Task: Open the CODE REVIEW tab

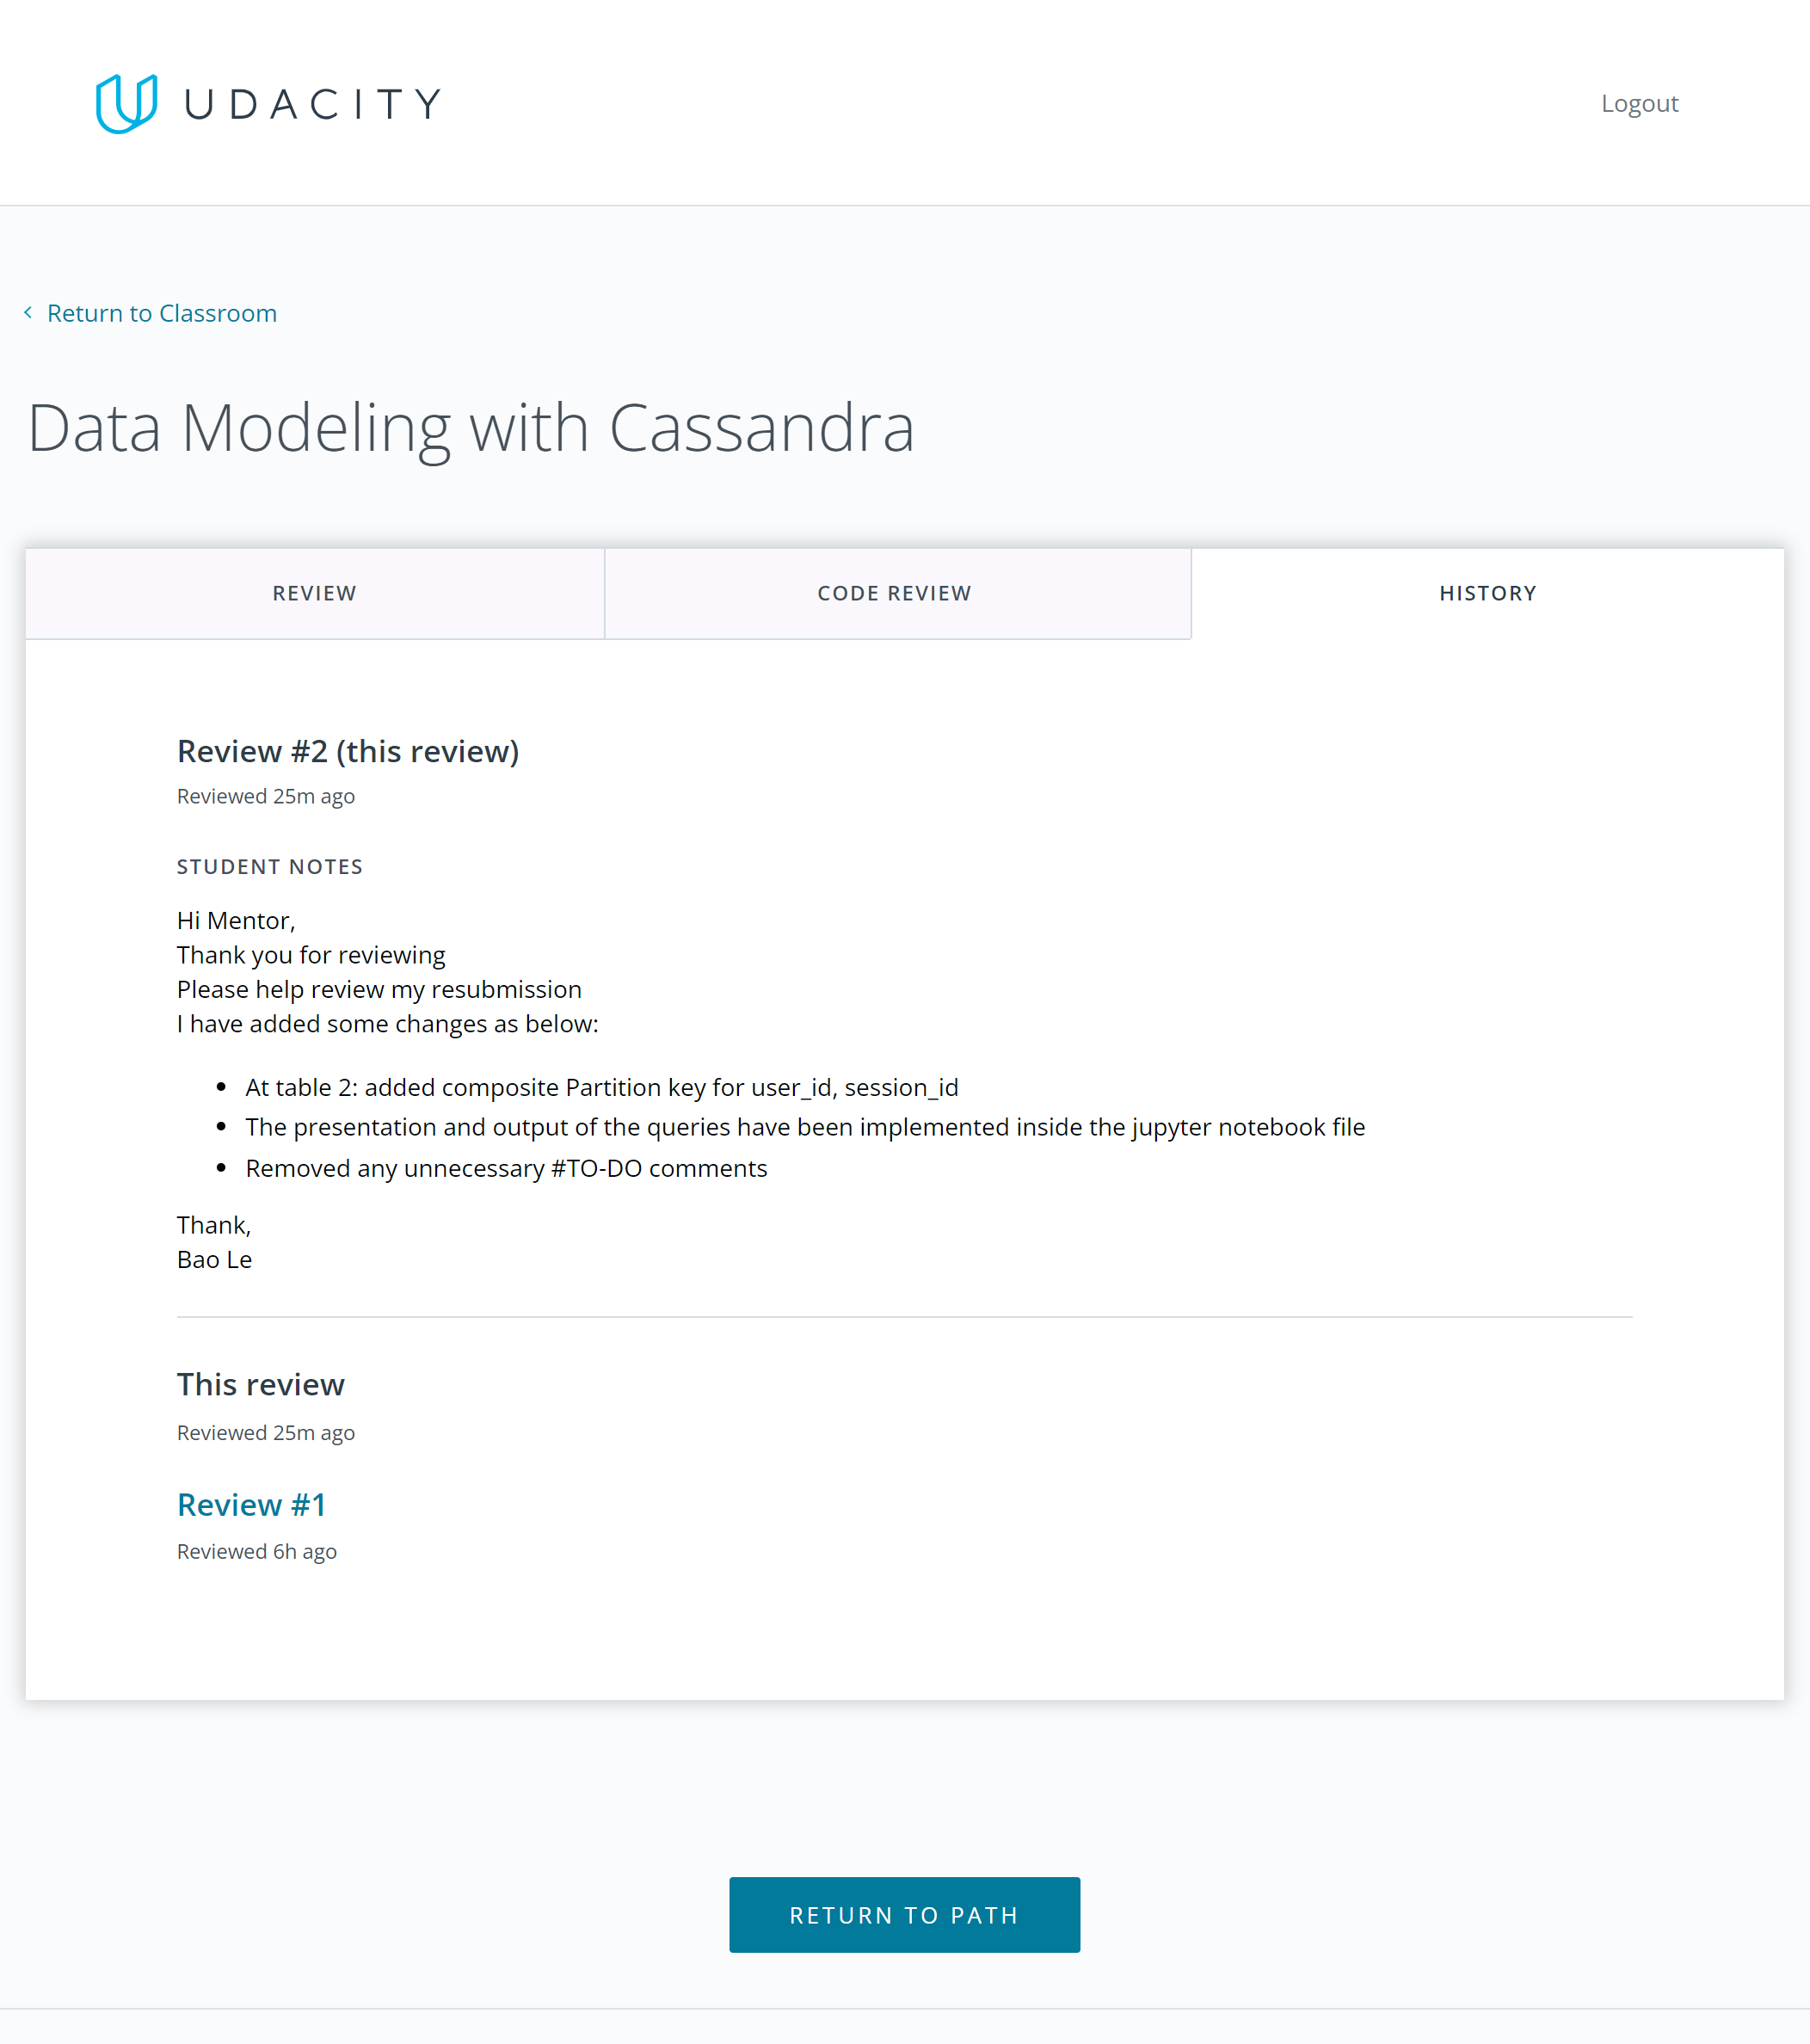Action: pos(894,593)
